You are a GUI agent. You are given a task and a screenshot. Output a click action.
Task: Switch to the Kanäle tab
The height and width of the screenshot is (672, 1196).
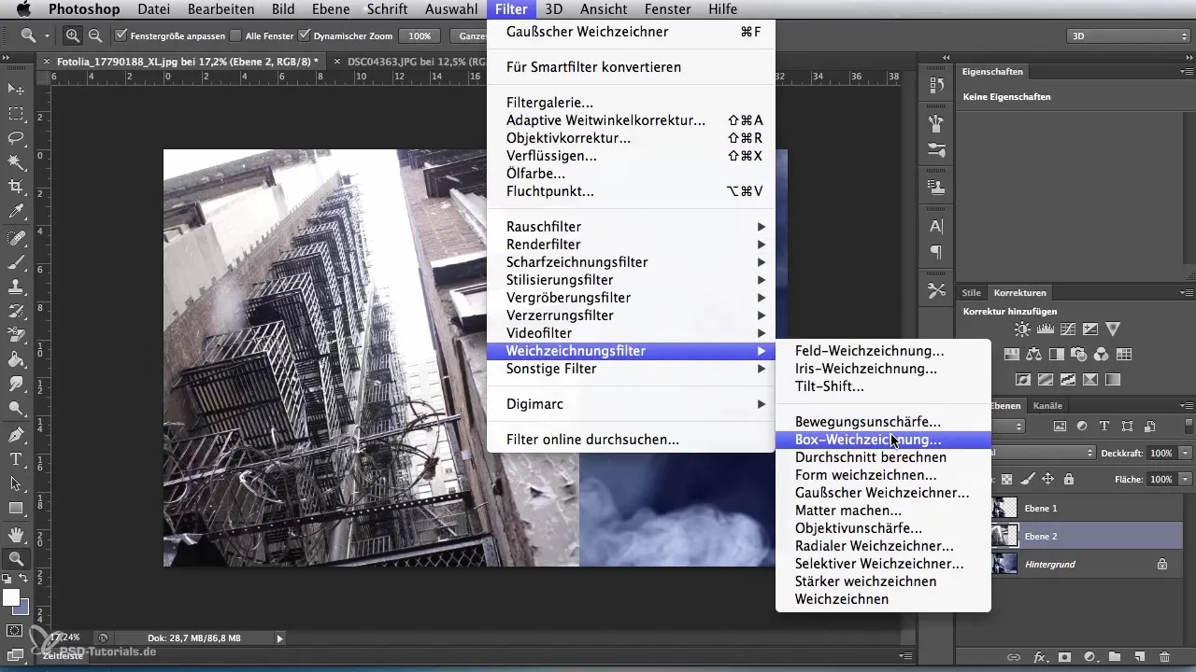point(1047,406)
